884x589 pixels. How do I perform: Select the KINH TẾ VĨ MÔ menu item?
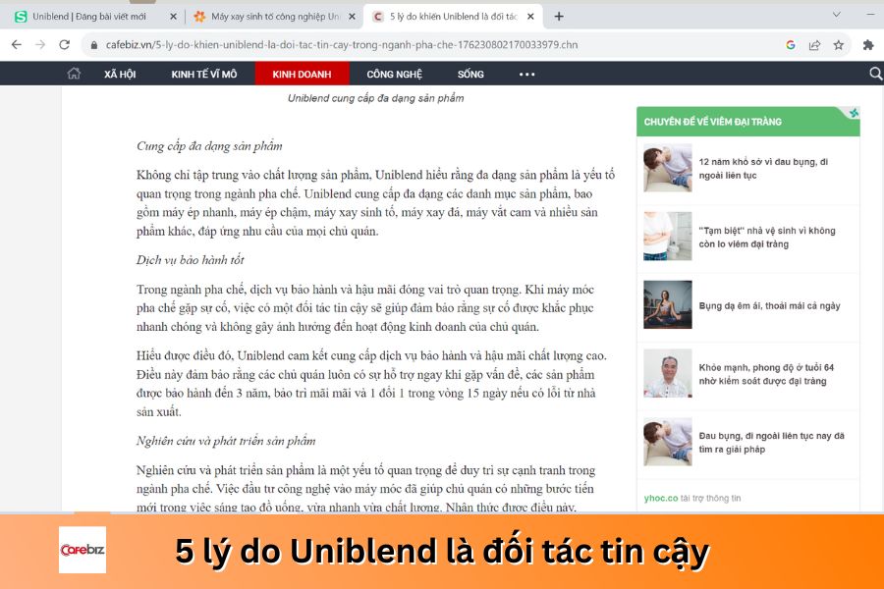[x=204, y=73]
